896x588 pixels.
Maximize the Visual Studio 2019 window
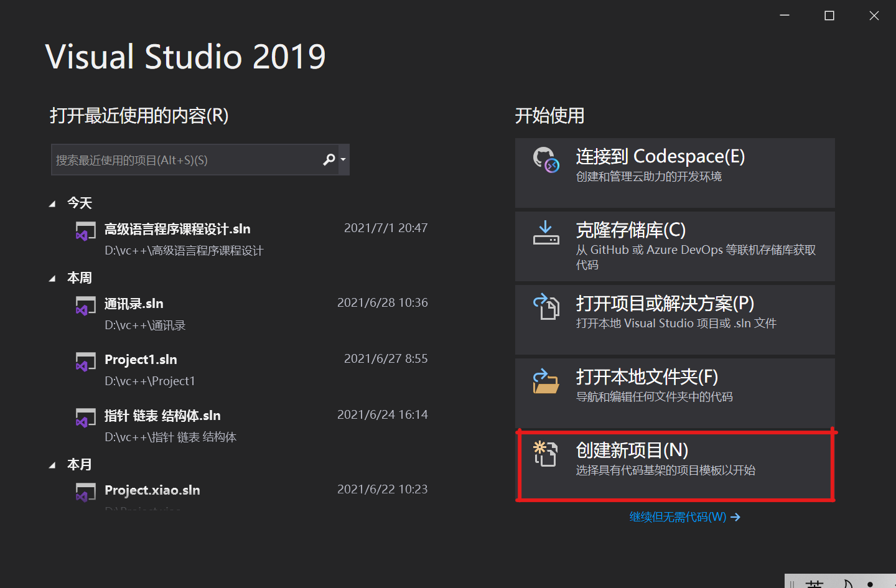(x=829, y=16)
